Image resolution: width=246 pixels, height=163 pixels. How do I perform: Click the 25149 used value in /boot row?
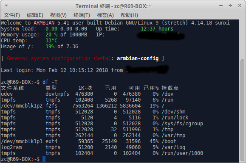110,141
